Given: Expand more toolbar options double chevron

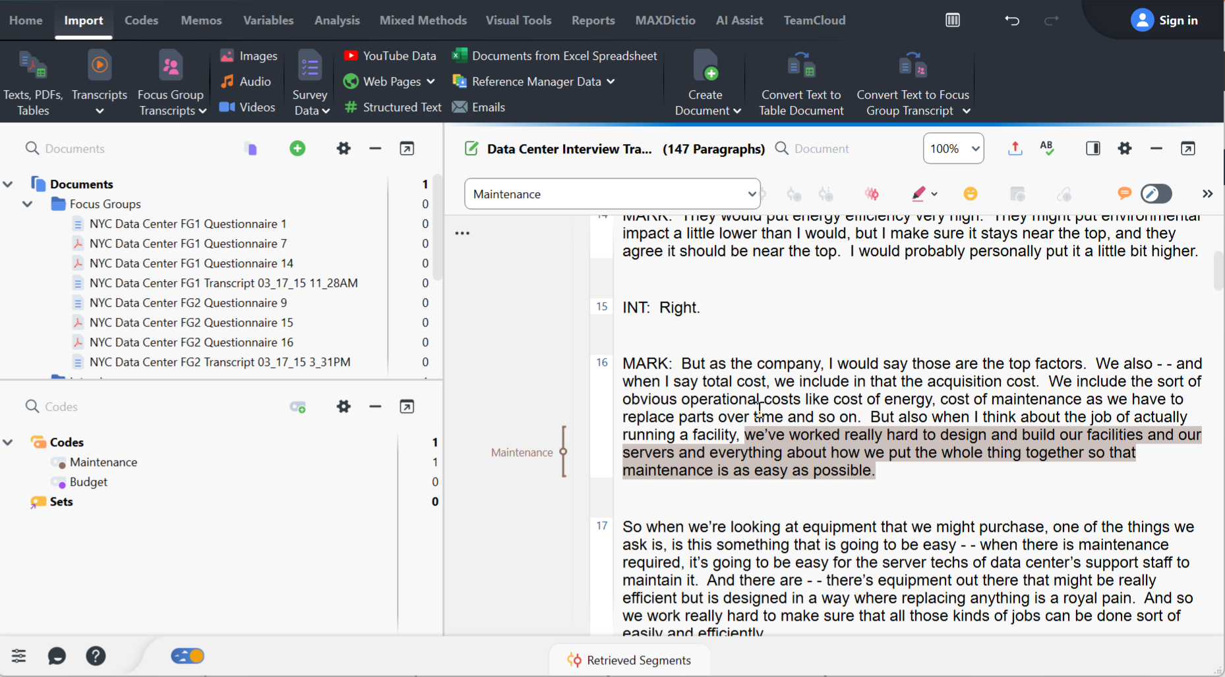Looking at the screenshot, I should click(1207, 194).
